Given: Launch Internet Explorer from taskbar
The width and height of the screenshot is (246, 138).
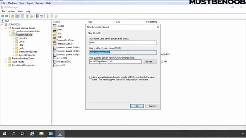Looking at the screenshot, I should point(32,134).
